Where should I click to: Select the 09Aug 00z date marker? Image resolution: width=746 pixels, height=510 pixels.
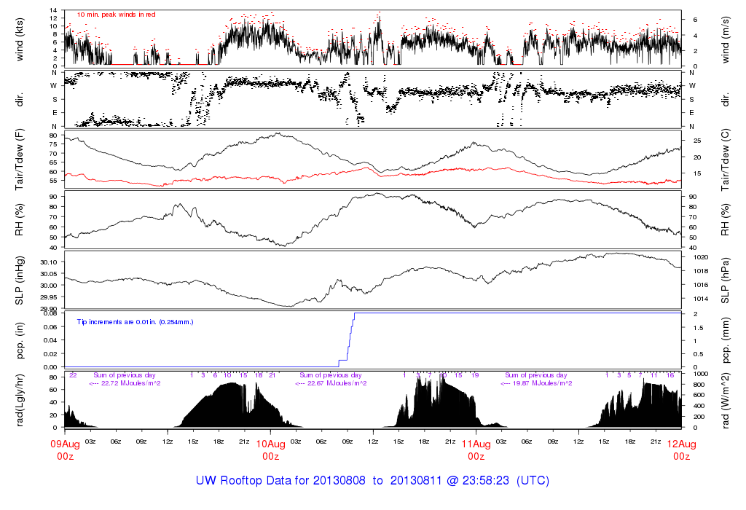click(65, 450)
